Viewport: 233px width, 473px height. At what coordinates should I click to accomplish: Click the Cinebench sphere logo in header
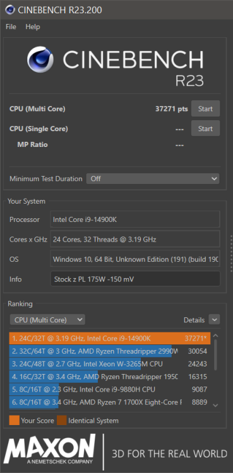click(x=40, y=59)
